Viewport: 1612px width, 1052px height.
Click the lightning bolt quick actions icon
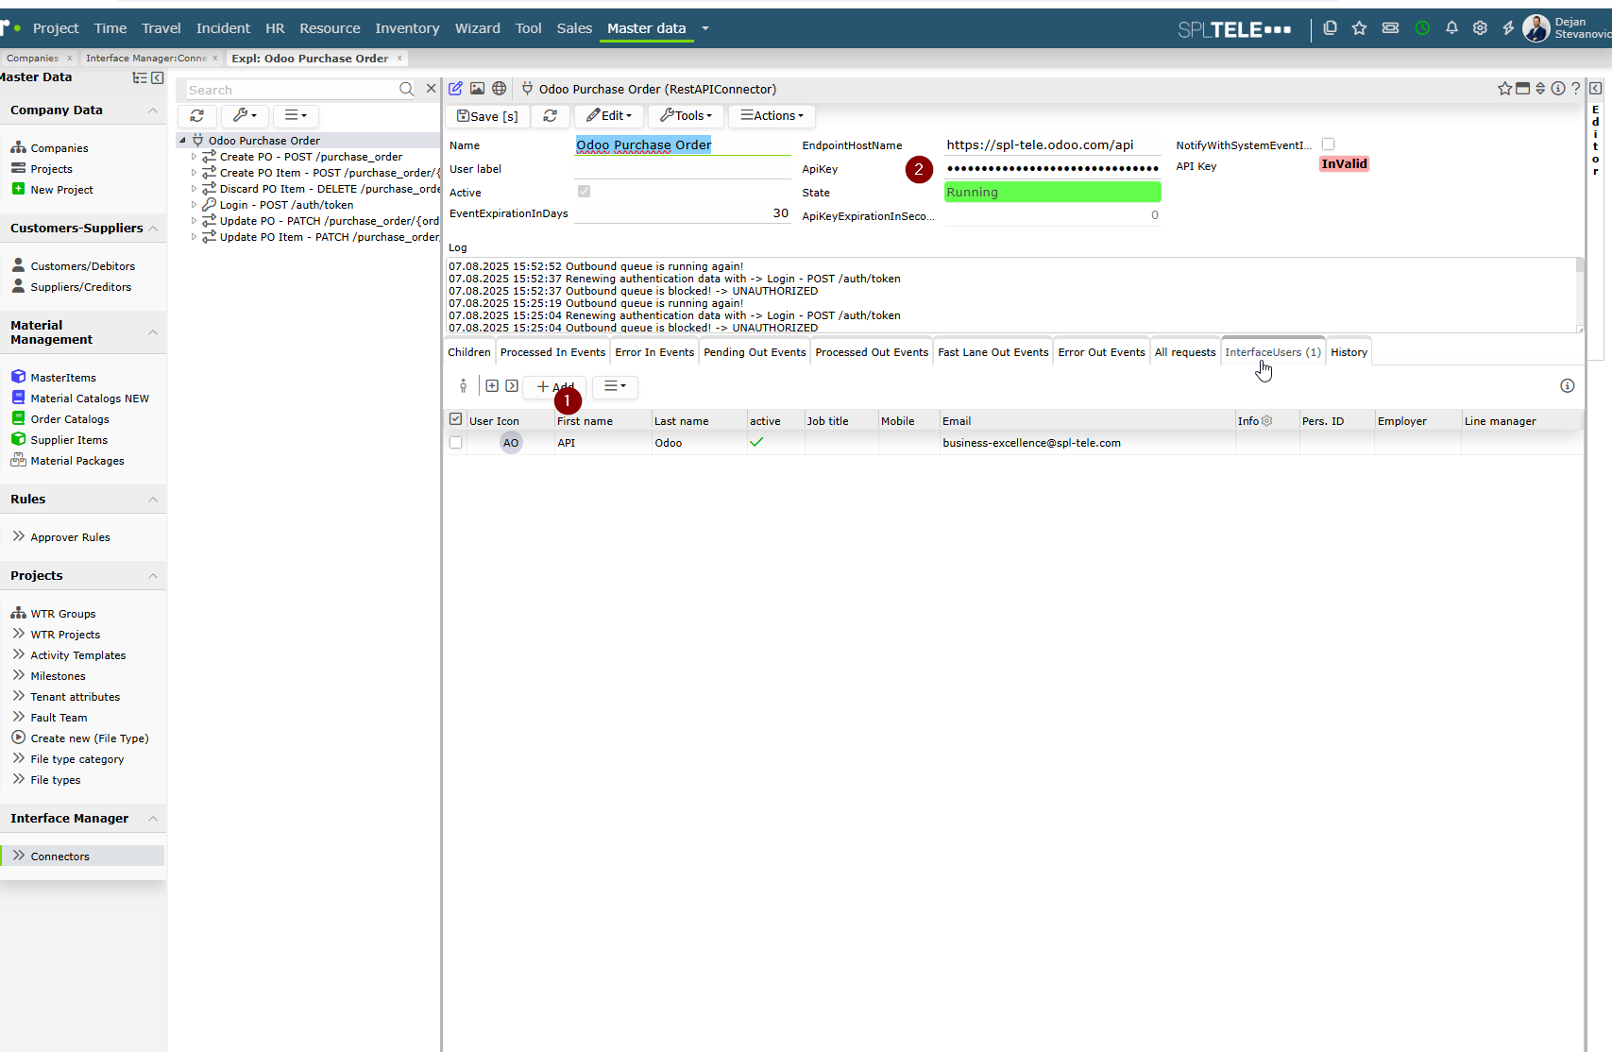click(1508, 28)
